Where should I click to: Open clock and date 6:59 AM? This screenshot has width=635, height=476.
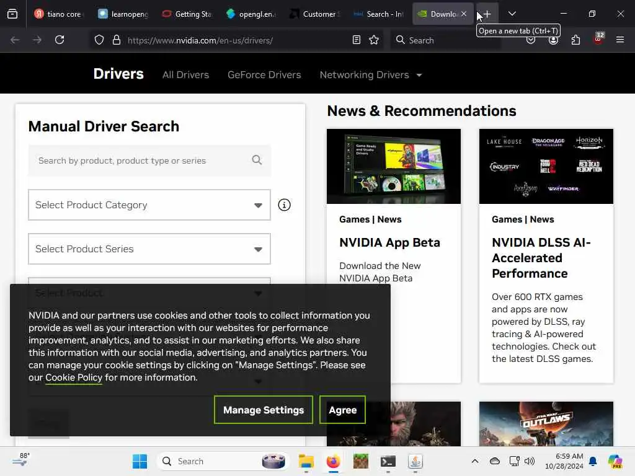(564, 461)
